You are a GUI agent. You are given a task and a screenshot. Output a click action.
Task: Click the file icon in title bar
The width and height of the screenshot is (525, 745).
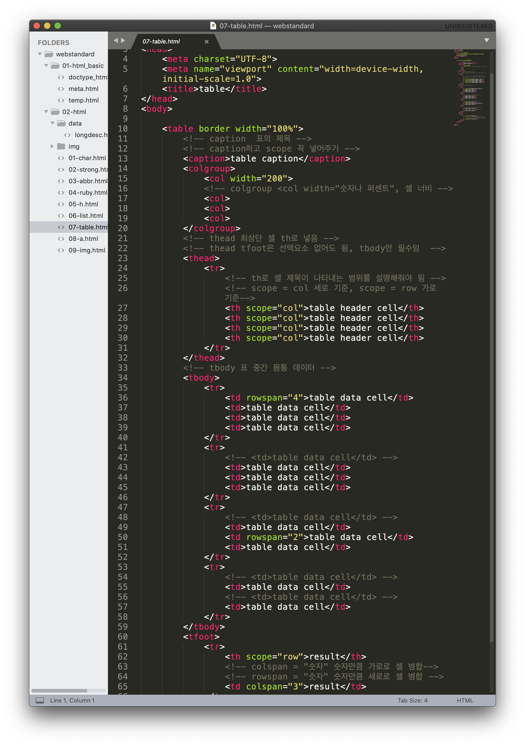click(213, 26)
